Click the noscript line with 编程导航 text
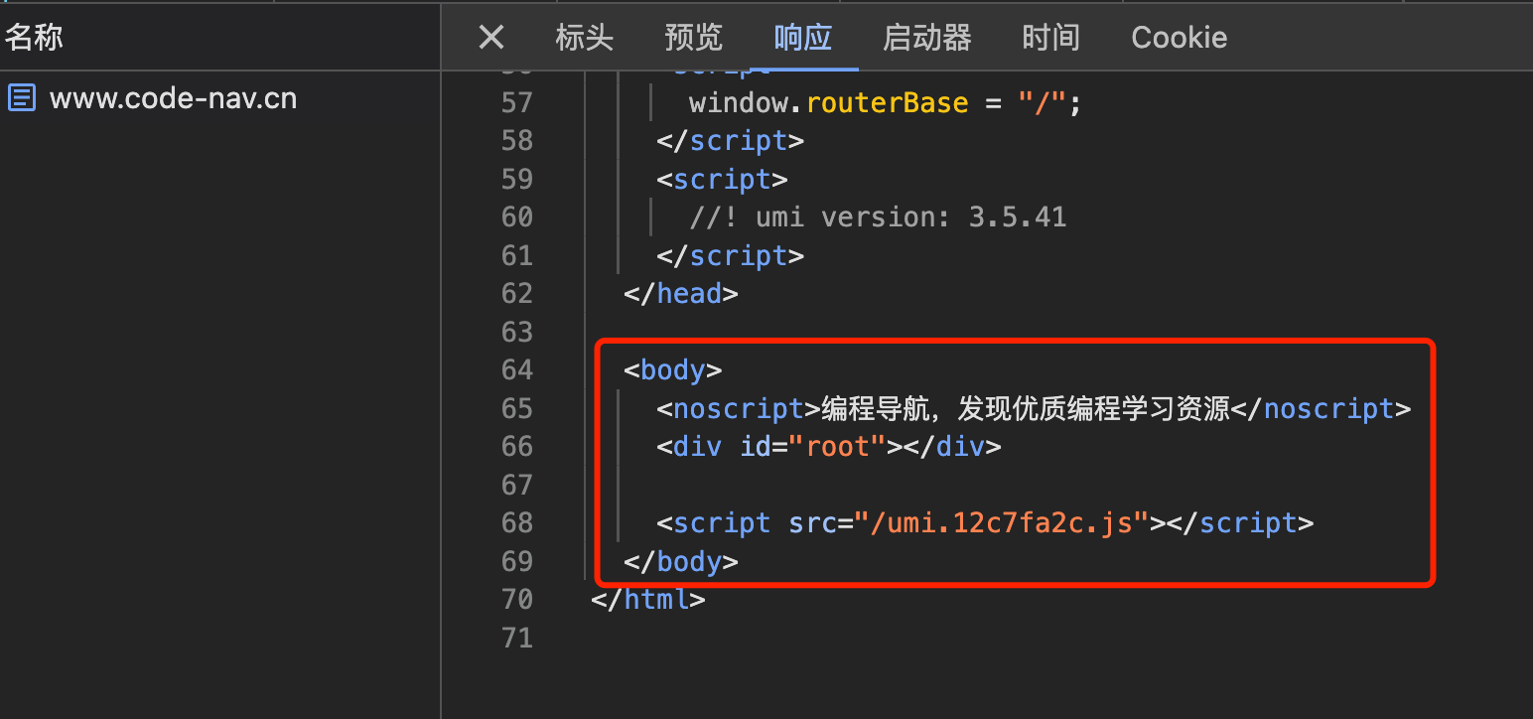 pos(1034,409)
